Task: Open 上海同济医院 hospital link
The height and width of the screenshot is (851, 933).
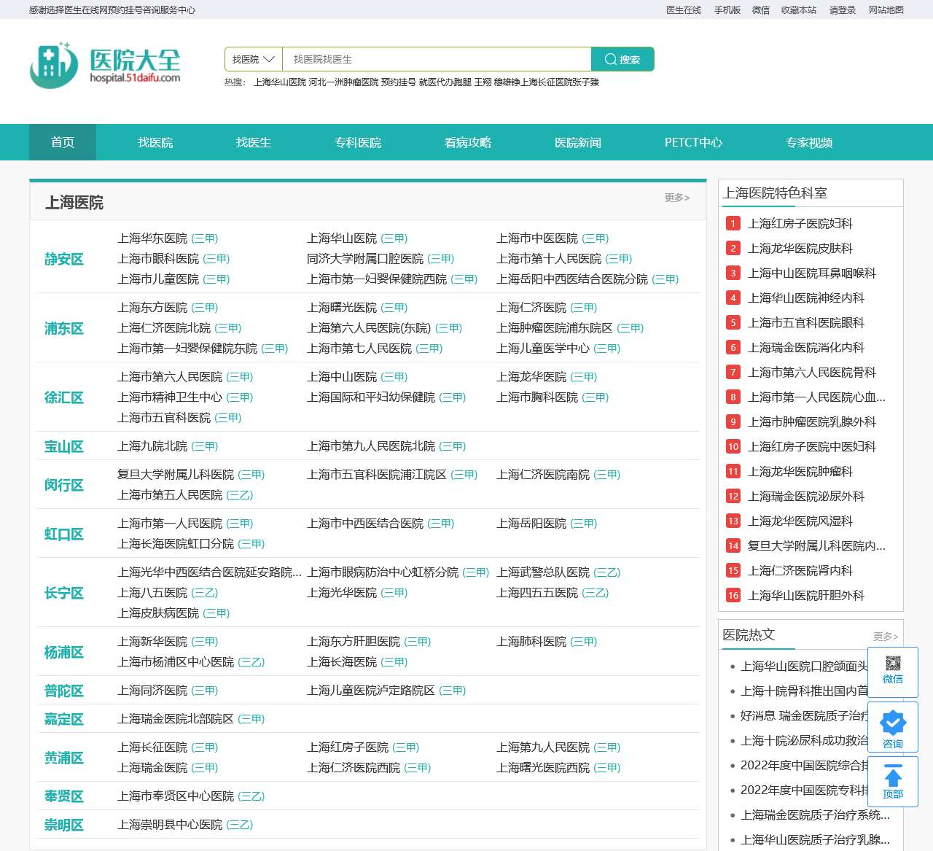Action: pyautogui.click(x=152, y=691)
